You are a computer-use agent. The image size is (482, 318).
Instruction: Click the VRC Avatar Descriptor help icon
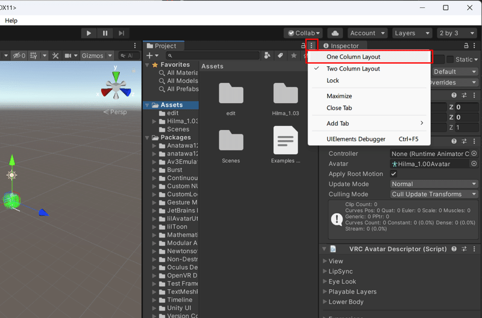tap(454, 249)
